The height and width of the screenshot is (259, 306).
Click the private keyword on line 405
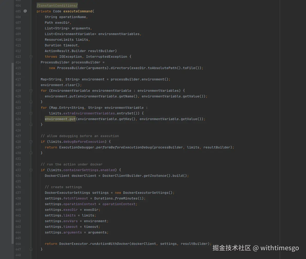coord(44,11)
